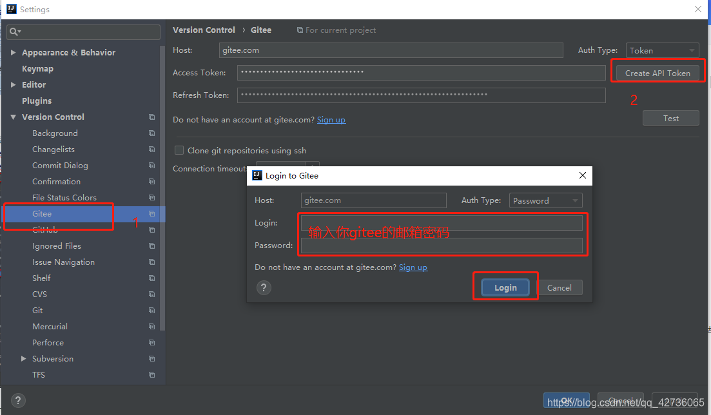Click project-scope icon on File Status Colors row

point(152,198)
